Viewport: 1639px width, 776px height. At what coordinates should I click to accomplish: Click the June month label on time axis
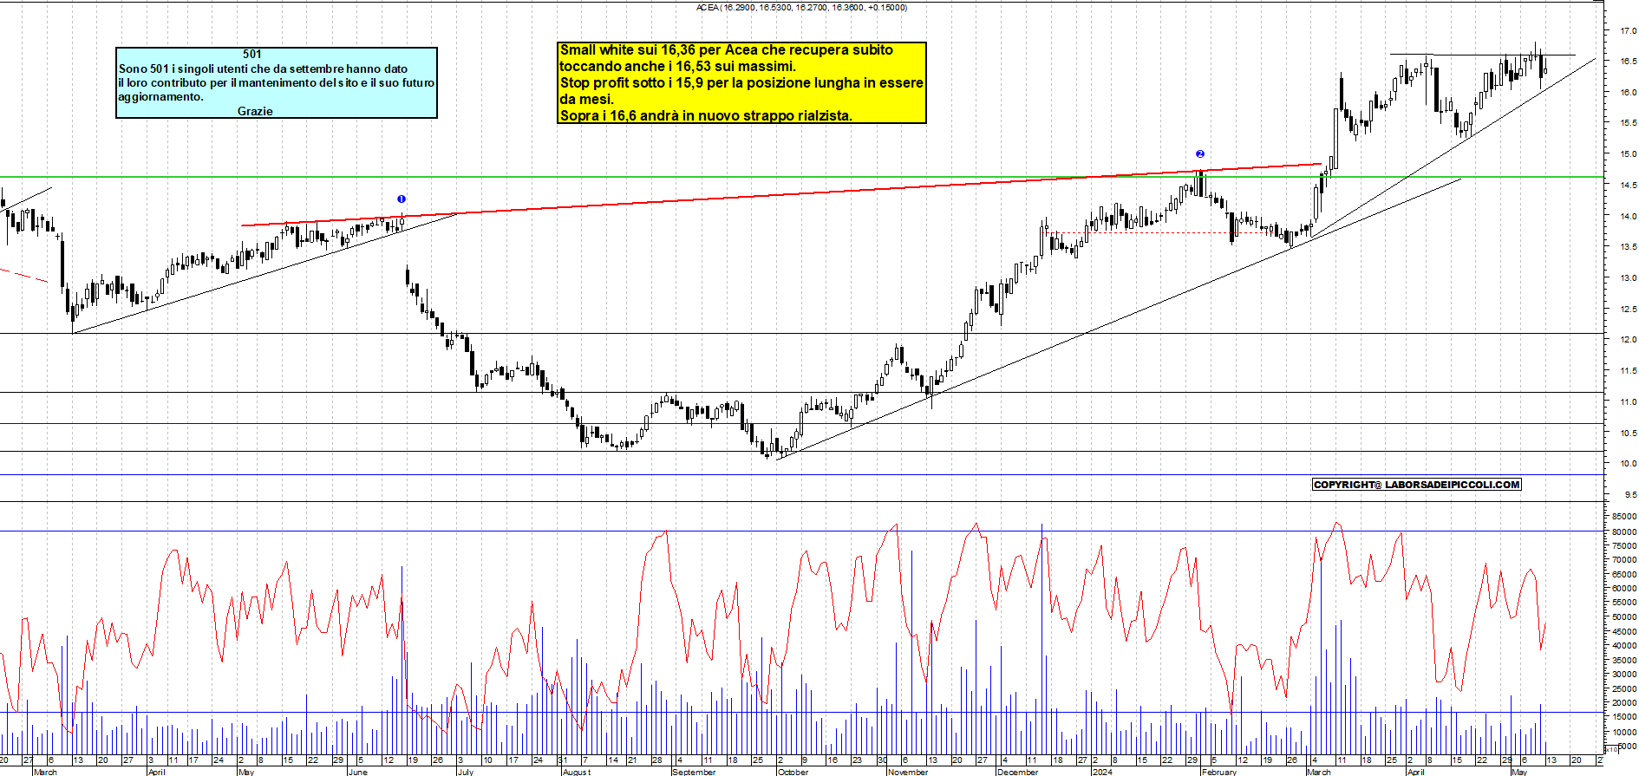(358, 772)
